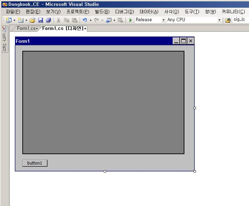Viewport: 249px width, 206px height.
Task: Click the sig_lc search box
Action: tap(241, 20)
